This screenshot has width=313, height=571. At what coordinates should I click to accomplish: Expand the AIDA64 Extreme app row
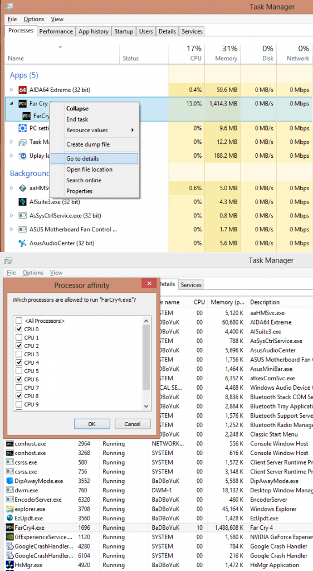(11, 90)
